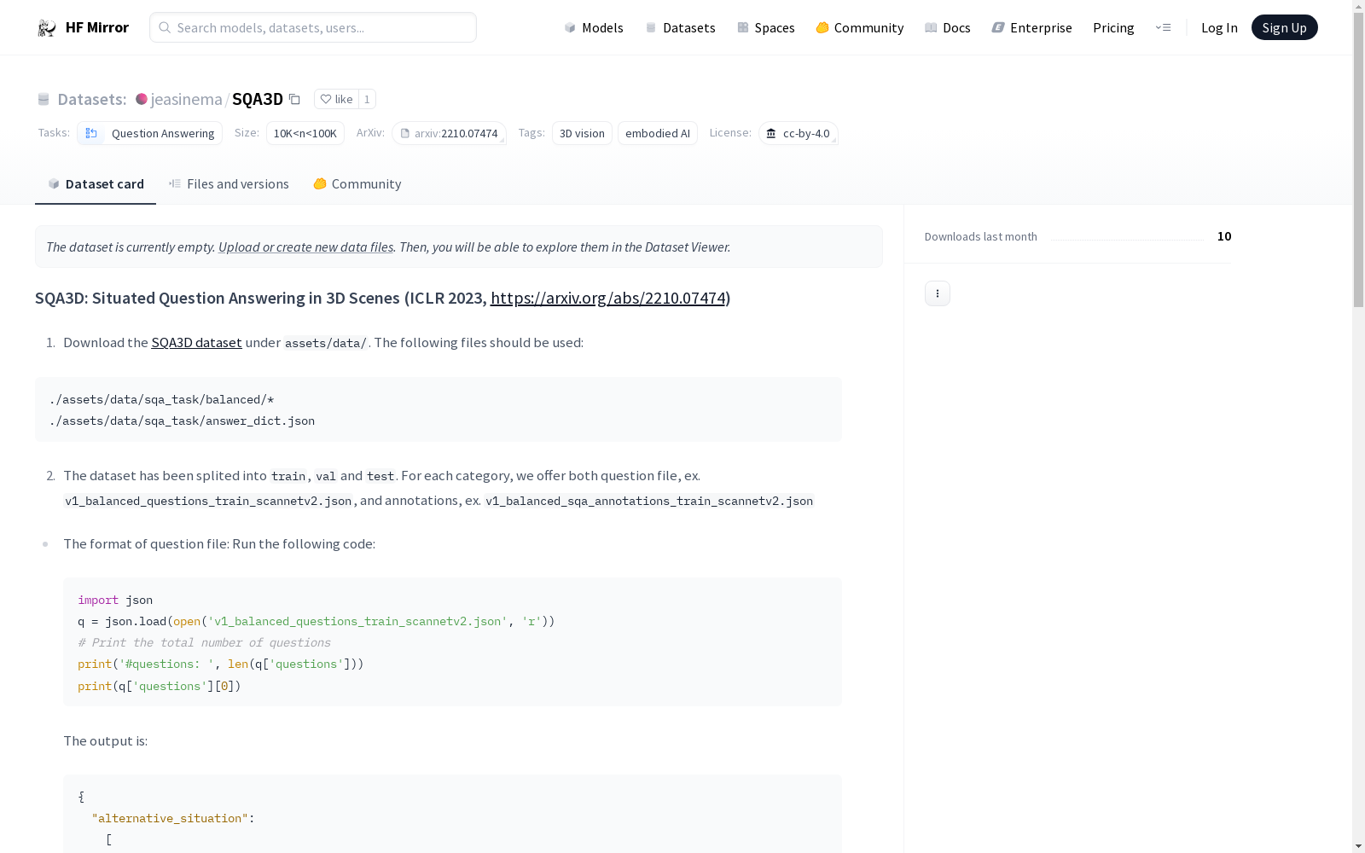Click the import json code line
The width and height of the screenshot is (1365, 853).
[115, 601]
